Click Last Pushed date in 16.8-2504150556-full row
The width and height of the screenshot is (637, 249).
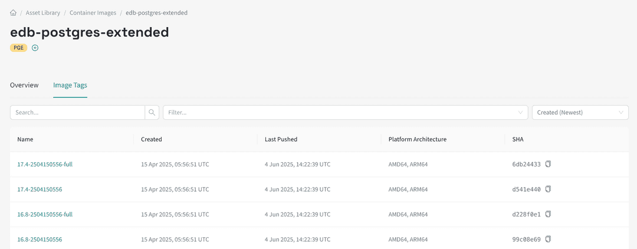298,214
